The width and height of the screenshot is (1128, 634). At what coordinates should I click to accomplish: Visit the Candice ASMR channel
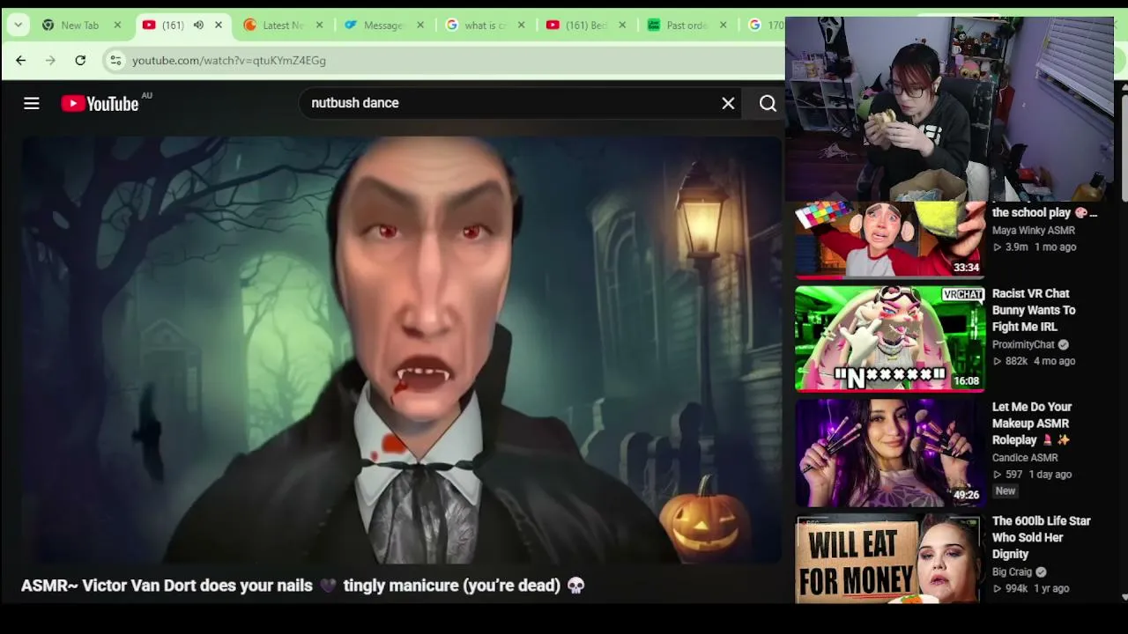coord(1025,458)
